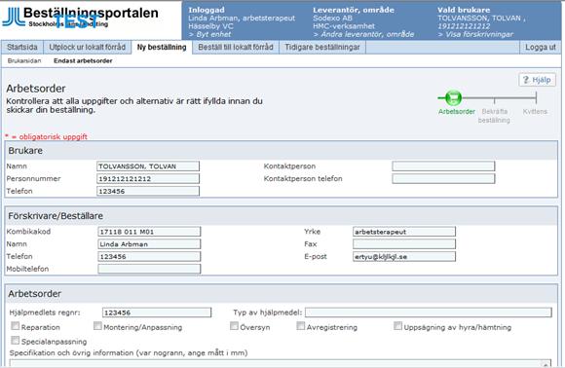Open the Brukarsidan sub-tab

[x=24, y=61]
